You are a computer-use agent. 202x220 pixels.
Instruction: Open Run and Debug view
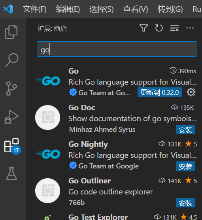click(x=11, y=117)
